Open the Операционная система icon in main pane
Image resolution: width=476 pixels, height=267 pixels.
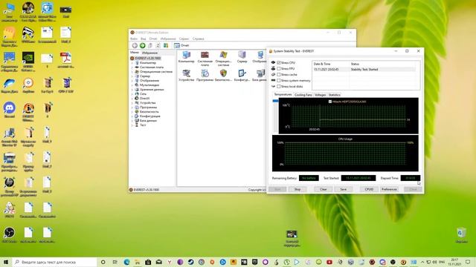click(223, 58)
